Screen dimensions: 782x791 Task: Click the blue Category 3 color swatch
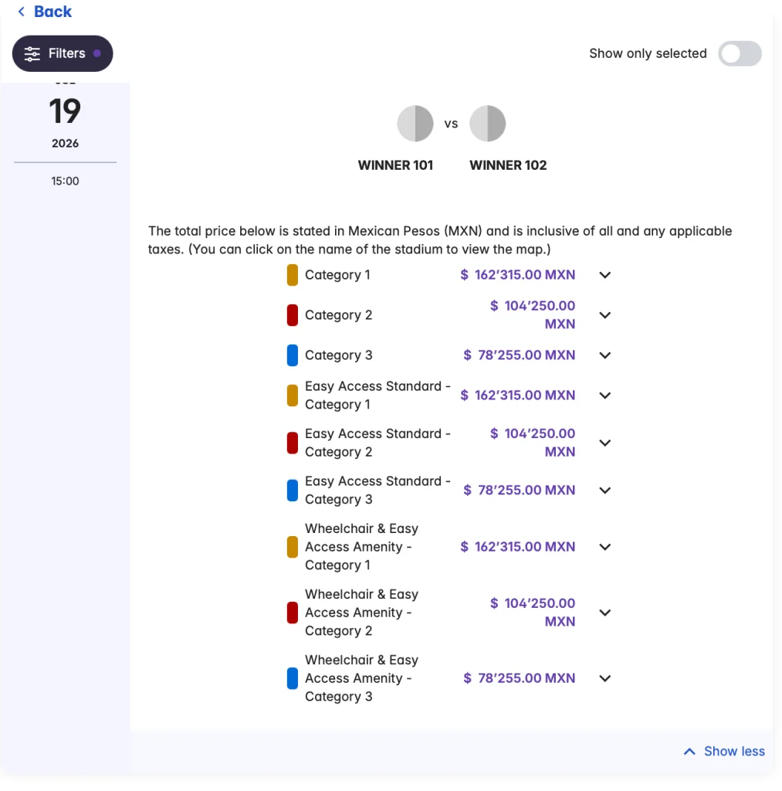coord(293,355)
